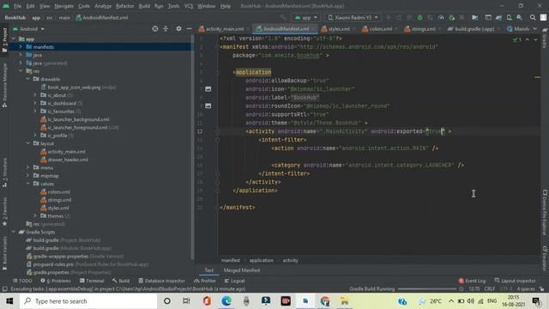This screenshot has width=549, height=309.
Task: Expand the ic_about drawable group
Action: (x=35, y=95)
